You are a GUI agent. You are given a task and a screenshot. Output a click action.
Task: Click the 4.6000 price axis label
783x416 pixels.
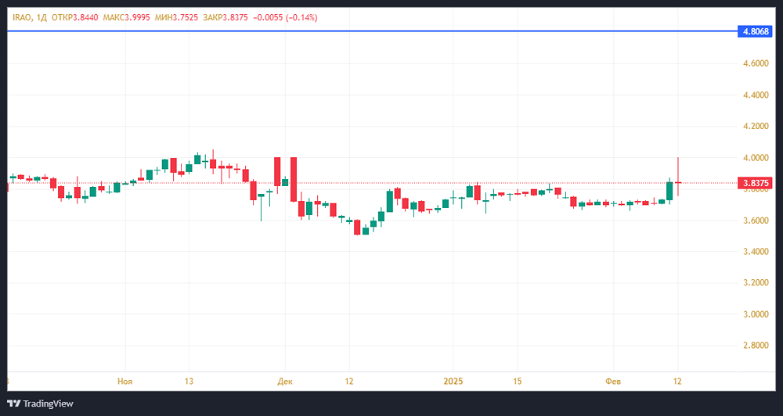pyautogui.click(x=756, y=64)
